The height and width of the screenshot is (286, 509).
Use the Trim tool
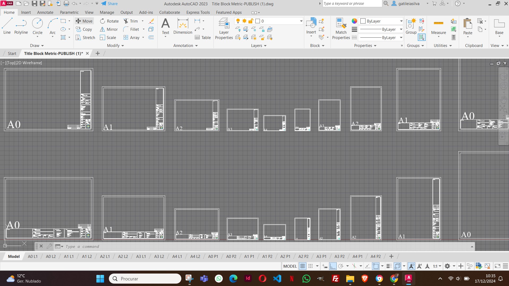(131, 21)
